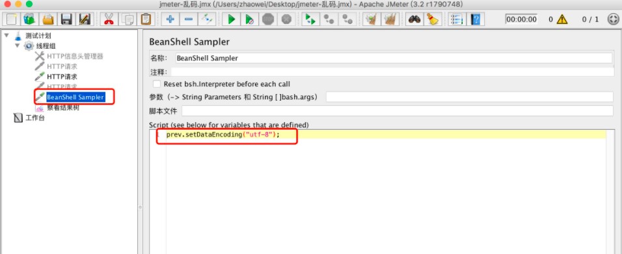Click the 测试计划 flask icon
This screenshot has width=622, height=254.
click(x=18, y=36)
